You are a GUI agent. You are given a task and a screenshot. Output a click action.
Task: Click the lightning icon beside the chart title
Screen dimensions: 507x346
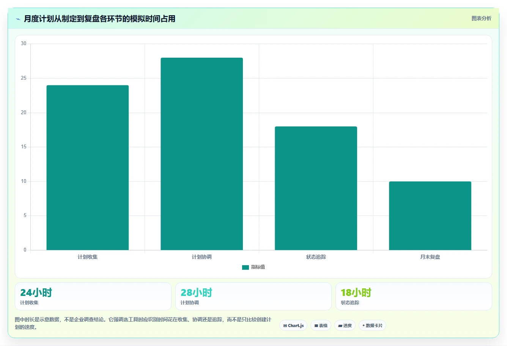pyautogui.click(x=18, y=19)
